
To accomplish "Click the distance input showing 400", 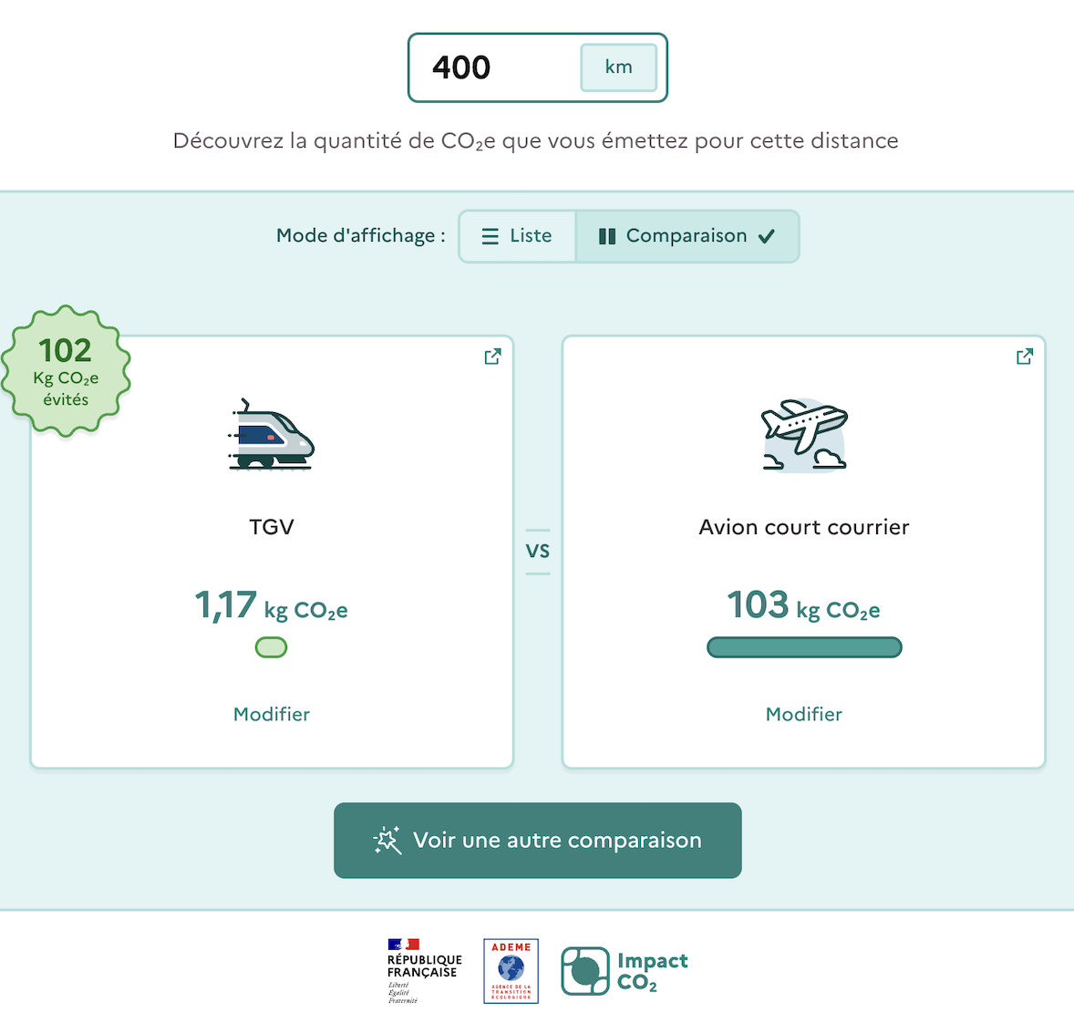I will (x=492, y=67).
